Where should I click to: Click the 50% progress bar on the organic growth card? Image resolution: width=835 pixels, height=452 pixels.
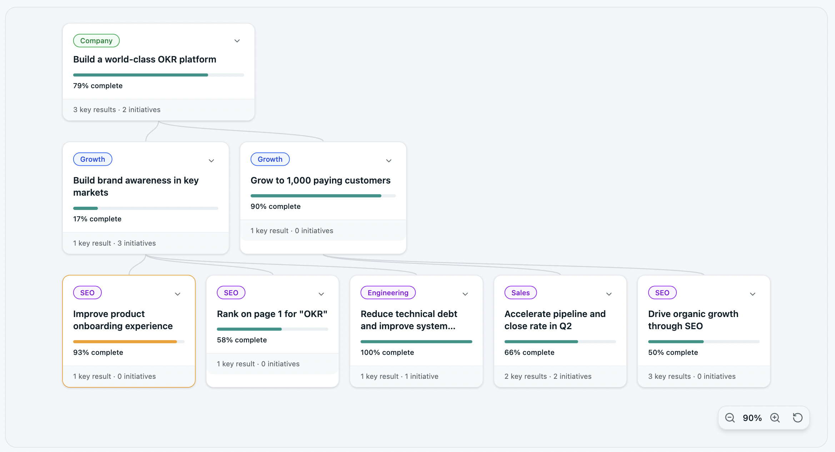click(704, 342)
